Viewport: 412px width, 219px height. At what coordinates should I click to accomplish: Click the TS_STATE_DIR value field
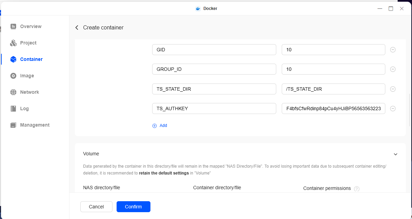coord(333,89)
